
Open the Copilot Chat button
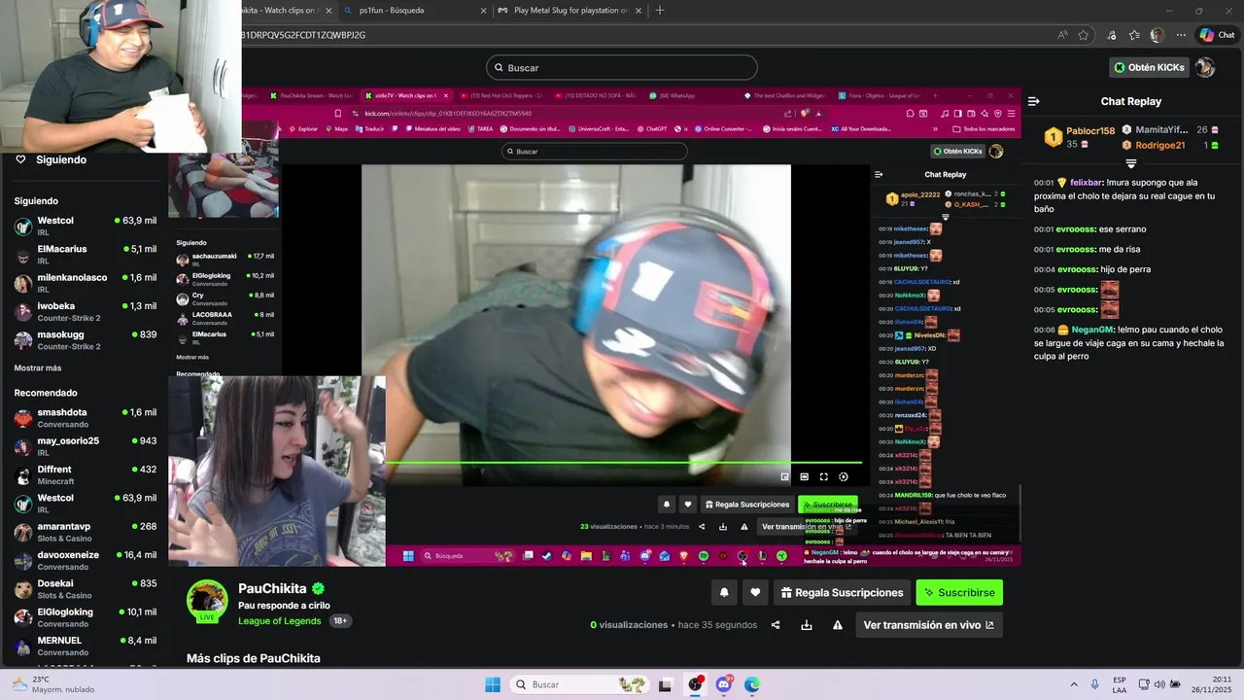coord(1217,35)
